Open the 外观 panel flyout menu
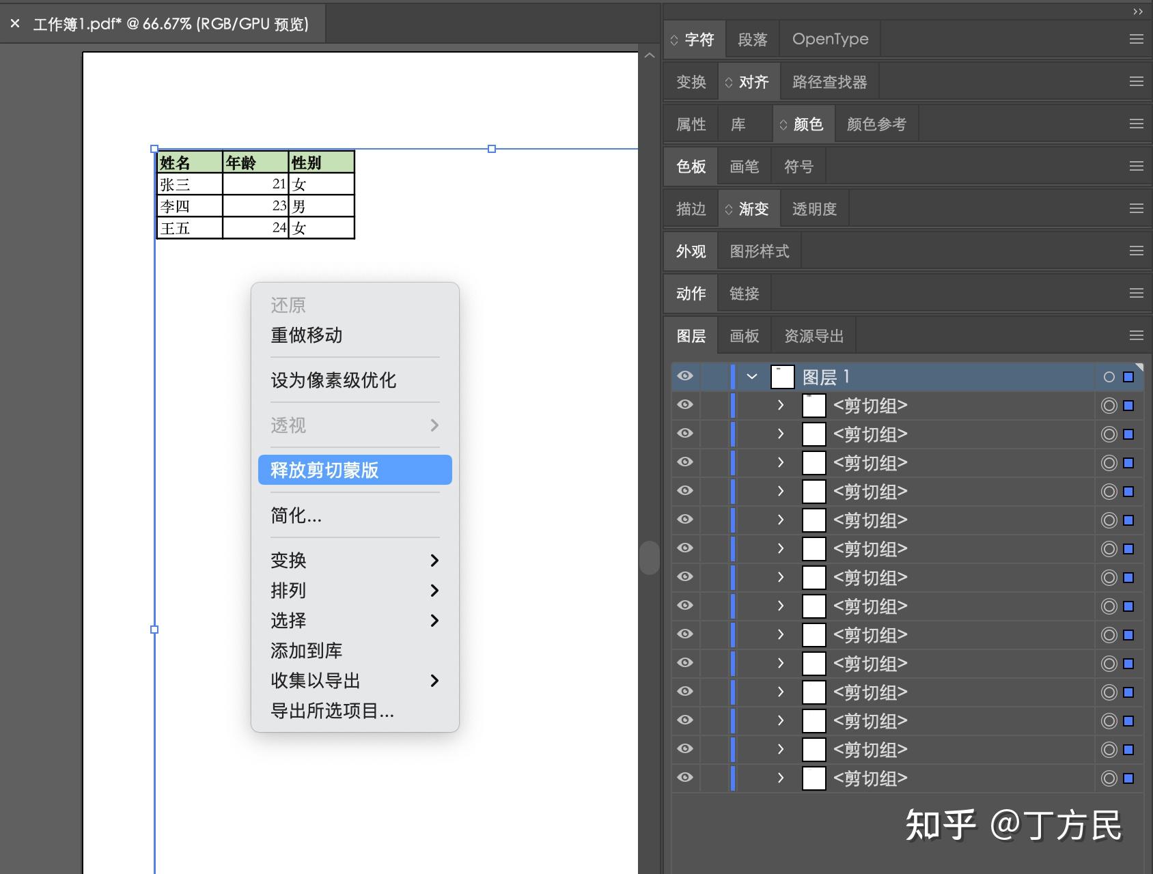This screenshot has height=874, width=1153. tap(1136, 251)
